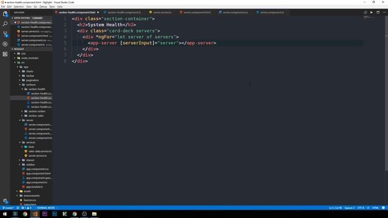The width and height of the screenshot is (388, 218).
Task: Open the View menu
Action: 28,7
